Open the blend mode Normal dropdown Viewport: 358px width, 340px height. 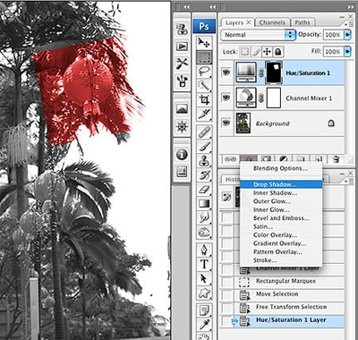(x=258, y=35)
